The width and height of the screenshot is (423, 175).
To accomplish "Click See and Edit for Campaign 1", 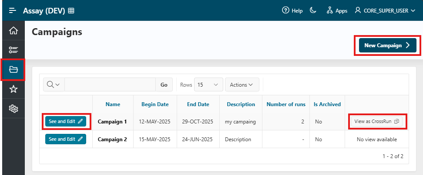I will tap(66, 121).
